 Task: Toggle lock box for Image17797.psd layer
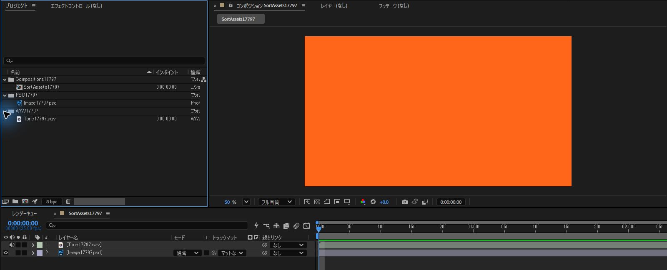(x=24, y=253)
